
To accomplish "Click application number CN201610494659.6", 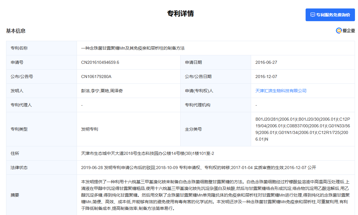I will click(100, 62).
